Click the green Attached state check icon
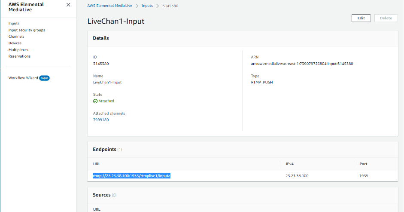Viewport: 404px width, 212px height. [95, 101]
